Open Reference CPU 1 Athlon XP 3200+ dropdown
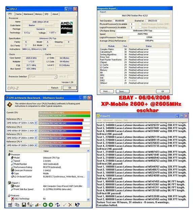This screenshot has height=215, width=193. coord(36,123)
